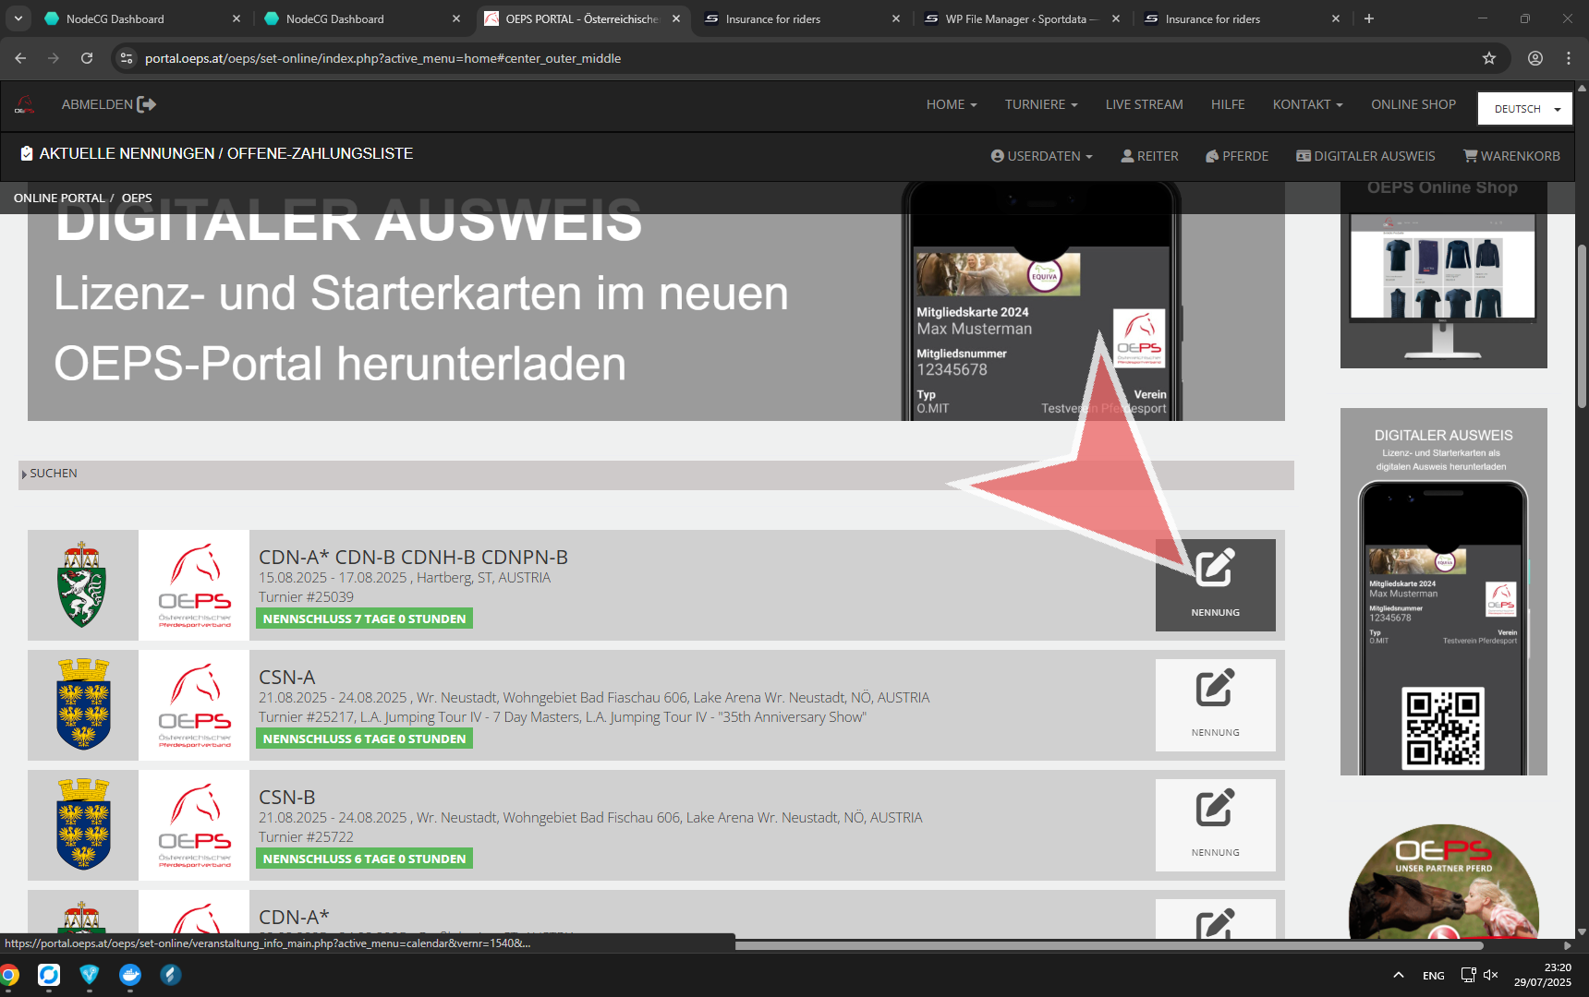Open the PFERDE section
Viewport: 1589px width, 997px height.
(x=1237, y=156)
